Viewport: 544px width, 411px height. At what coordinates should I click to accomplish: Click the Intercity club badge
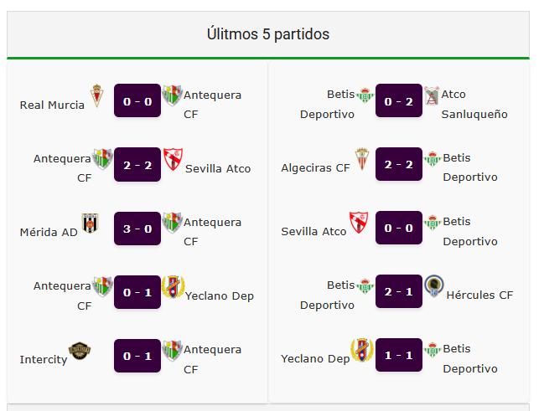pyautogui.click(x=80, y=351)
